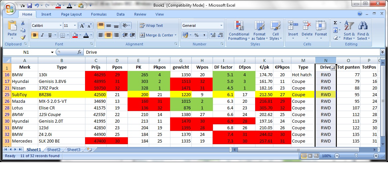Open Conditional Formatting menu
The width and height of the screenshot is (388, 179).
tap(239, 31)
